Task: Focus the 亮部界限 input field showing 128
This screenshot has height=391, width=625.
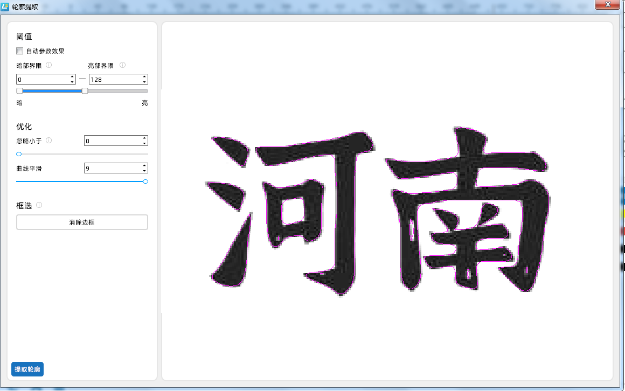Action: tap(114, 79)
